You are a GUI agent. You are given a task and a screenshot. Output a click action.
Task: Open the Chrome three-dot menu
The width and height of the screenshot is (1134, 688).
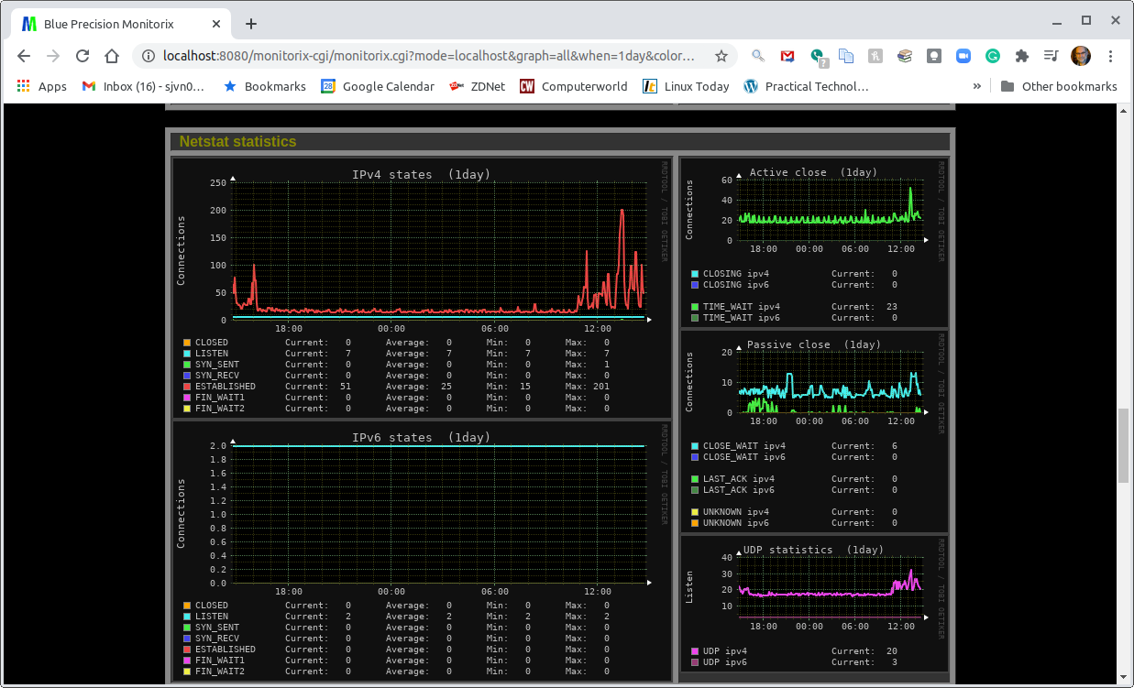tap(1111, 56)
